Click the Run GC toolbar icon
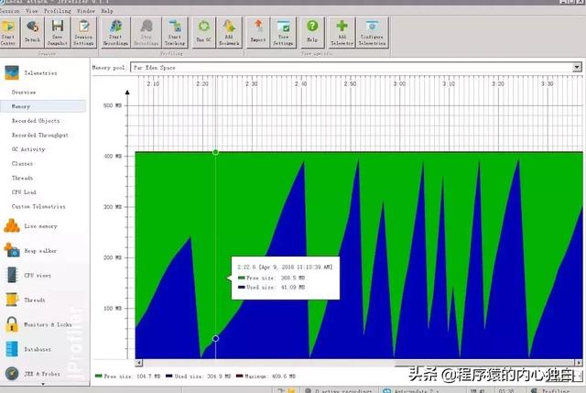Viewport: 586px width, 393px height. 203,32
